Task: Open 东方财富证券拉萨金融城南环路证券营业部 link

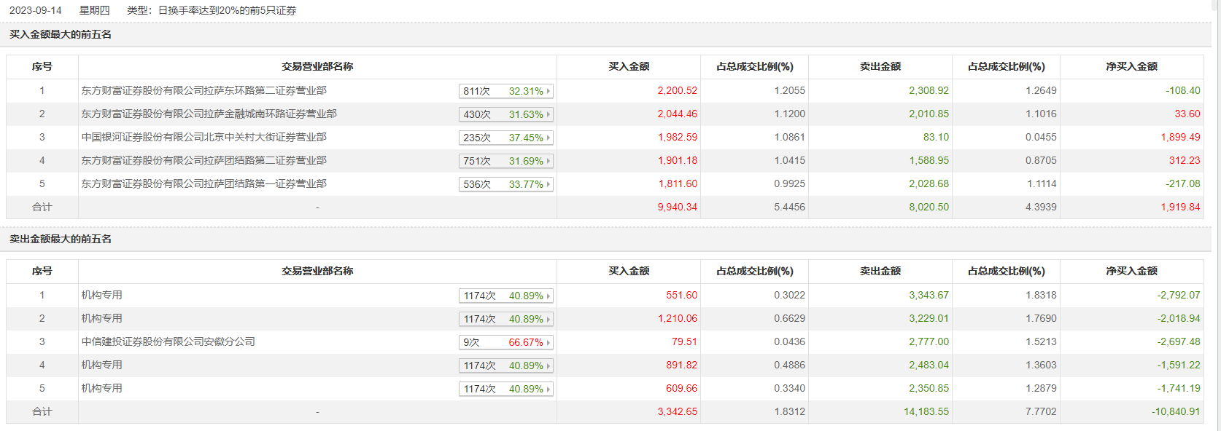Action: point(209,114)
